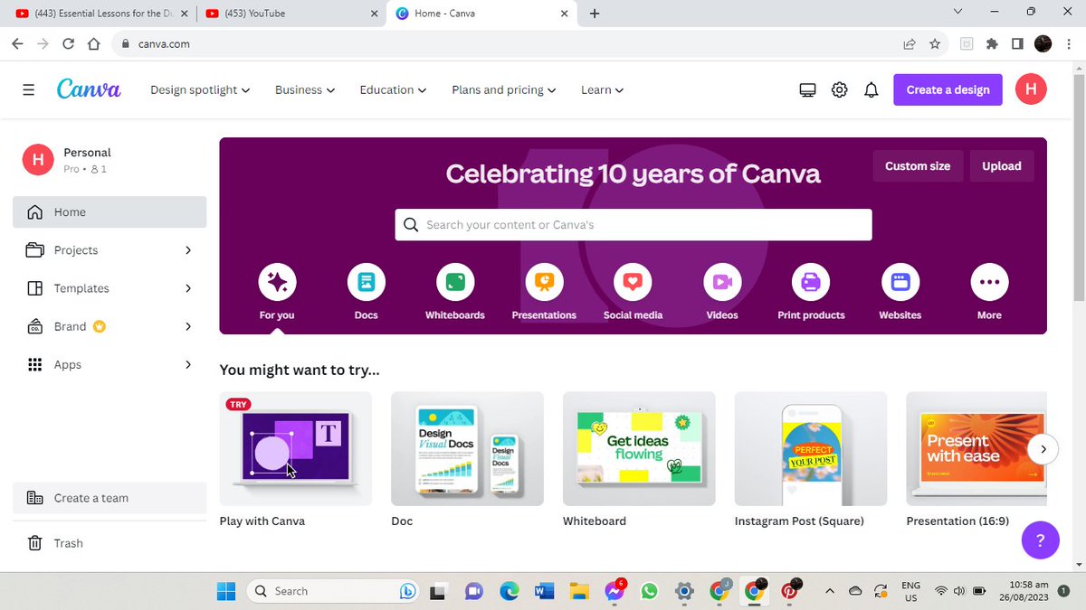Screen dimensions: 1086x610
Task: Select the Videos category icon
Action: pyautogui.click(x=722, y=282)
